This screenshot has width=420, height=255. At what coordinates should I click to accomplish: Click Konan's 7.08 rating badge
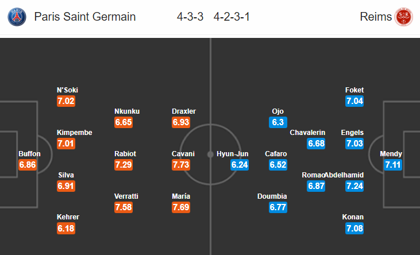pos(355,229)
